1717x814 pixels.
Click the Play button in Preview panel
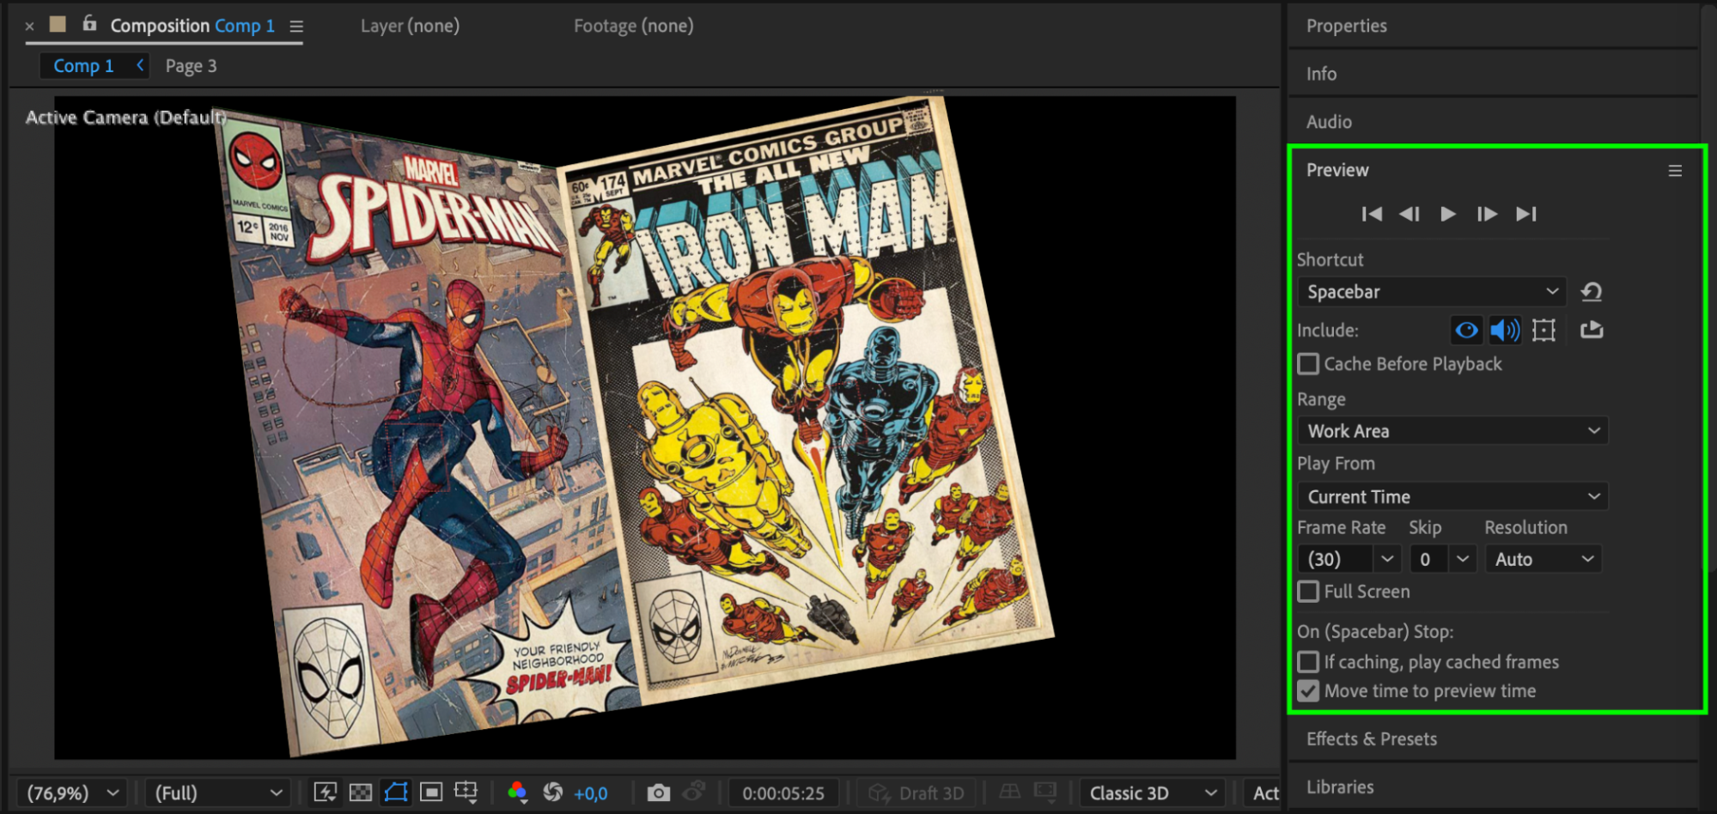point(1447,214)
